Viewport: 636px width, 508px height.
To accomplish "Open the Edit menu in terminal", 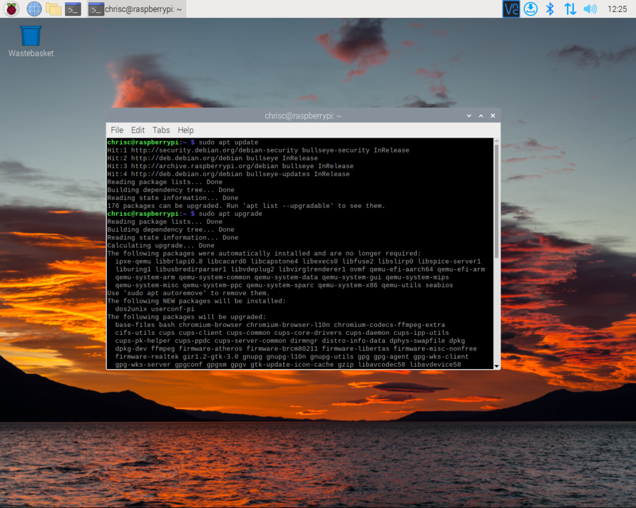I will (138, 130).
